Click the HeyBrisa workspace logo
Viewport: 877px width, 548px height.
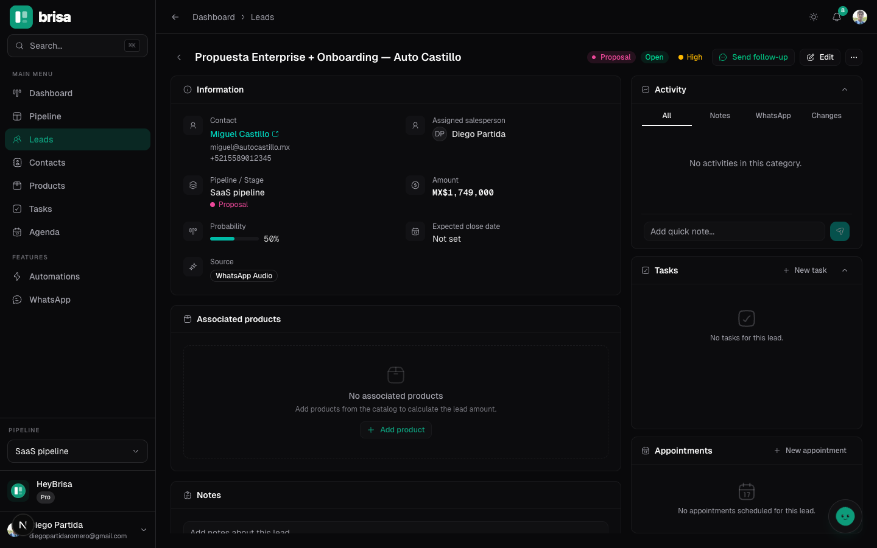tap(18, 491)
